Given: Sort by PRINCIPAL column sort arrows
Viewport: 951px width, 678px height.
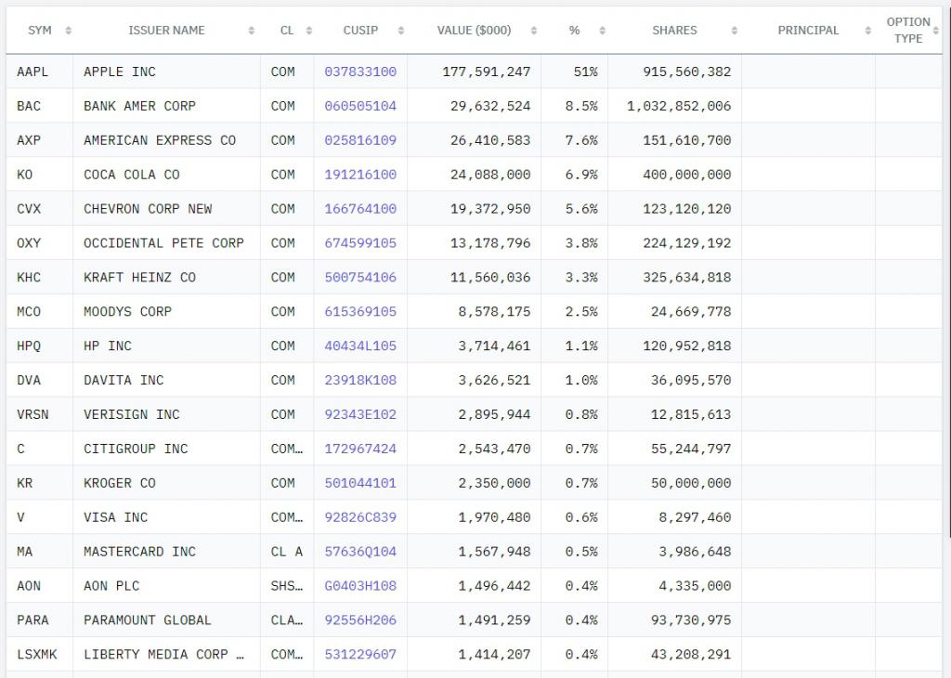Looking at the screenshot, I should pos(868,31).
